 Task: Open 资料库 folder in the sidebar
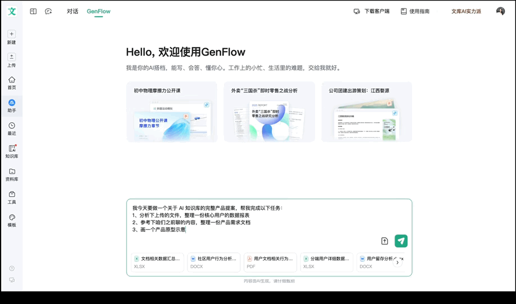pos(11,175)
